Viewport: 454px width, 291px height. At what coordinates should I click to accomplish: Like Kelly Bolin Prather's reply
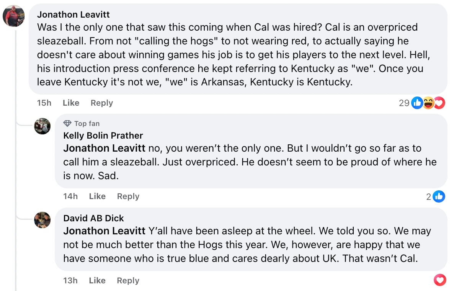97,196
